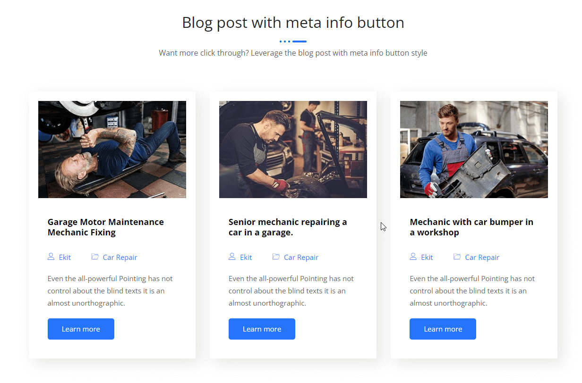Open the Car Repair category in the middle card
The height and width of the screenshot is (383, 582).
point(301,258)
